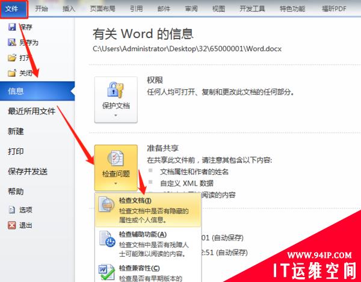Screen dimensions: 361x282
Task: Click the 自定义 XML 数据 item
Action: [187, 183]
